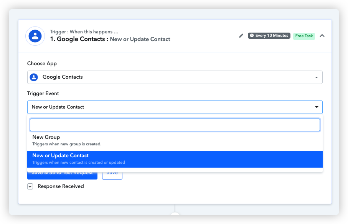Open the Choose App dropdown arrow

[x=317, y=77]
